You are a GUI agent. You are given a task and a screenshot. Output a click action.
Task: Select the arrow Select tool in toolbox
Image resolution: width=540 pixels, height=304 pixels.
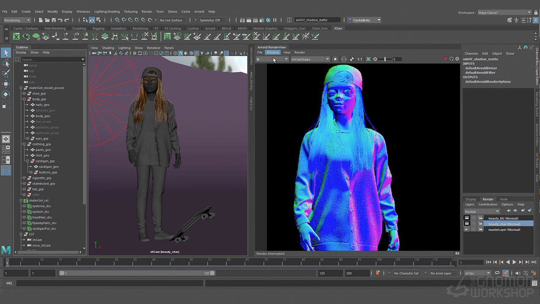pos(6,52)
